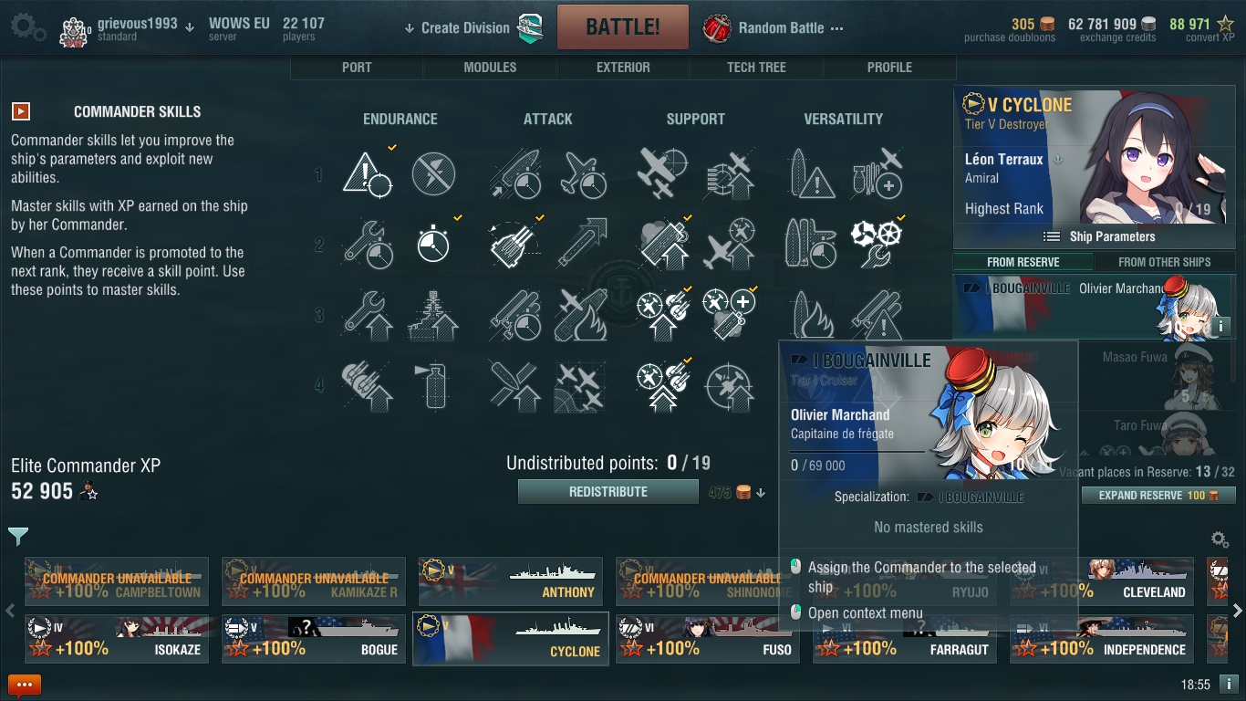Click the carousel settings gear icon

pos(1219,539)
